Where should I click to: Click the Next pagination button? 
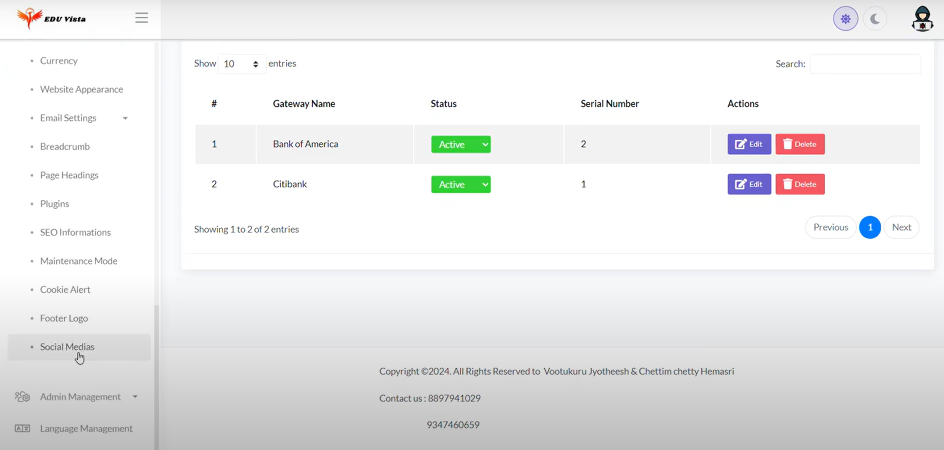(901, 227)
